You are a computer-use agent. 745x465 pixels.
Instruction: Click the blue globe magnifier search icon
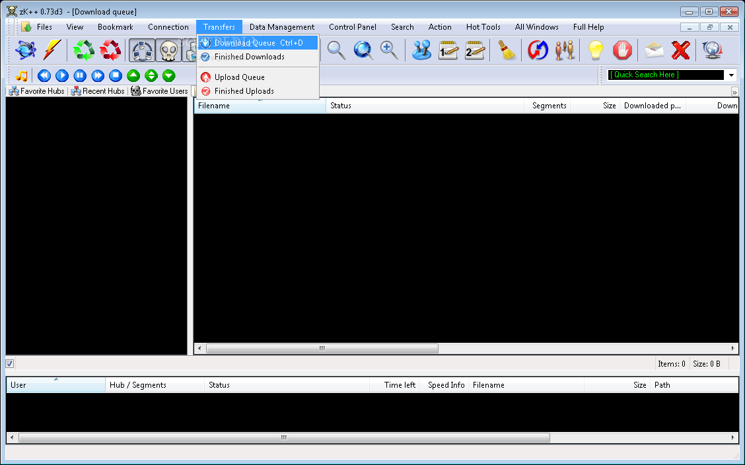[363, 50]
